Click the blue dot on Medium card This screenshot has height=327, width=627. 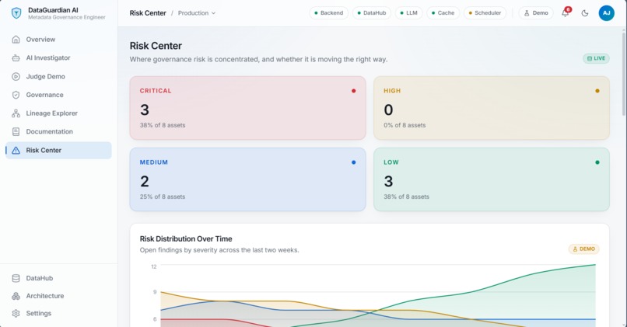(x=353, y=162)
